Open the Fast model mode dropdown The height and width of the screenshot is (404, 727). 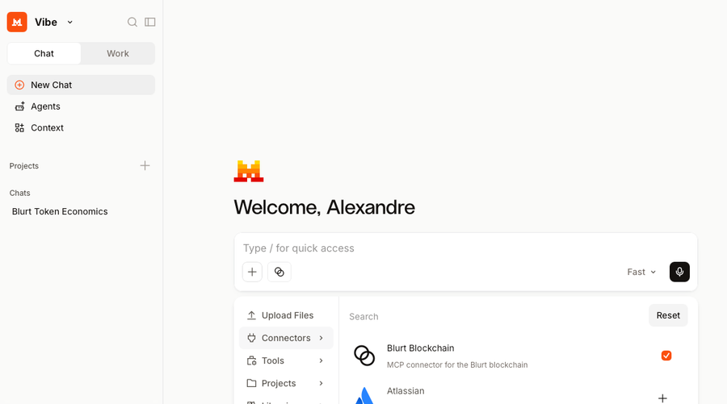641,272
